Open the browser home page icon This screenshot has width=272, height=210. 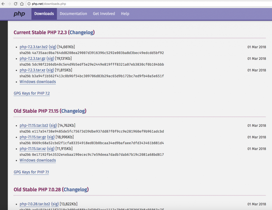click(22, 4)
